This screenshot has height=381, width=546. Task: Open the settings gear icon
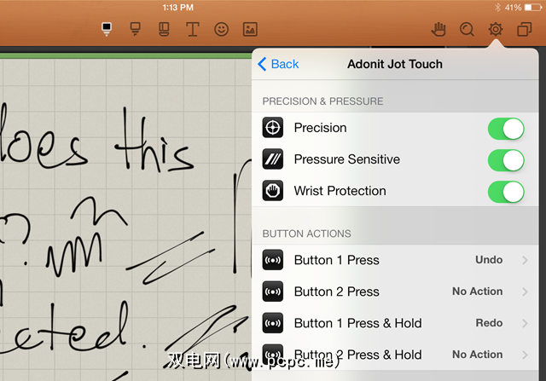(496, 30)
